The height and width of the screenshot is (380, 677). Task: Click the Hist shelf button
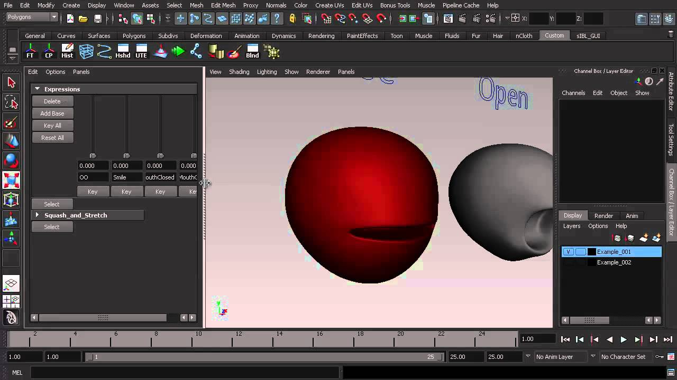pos(67,52)
